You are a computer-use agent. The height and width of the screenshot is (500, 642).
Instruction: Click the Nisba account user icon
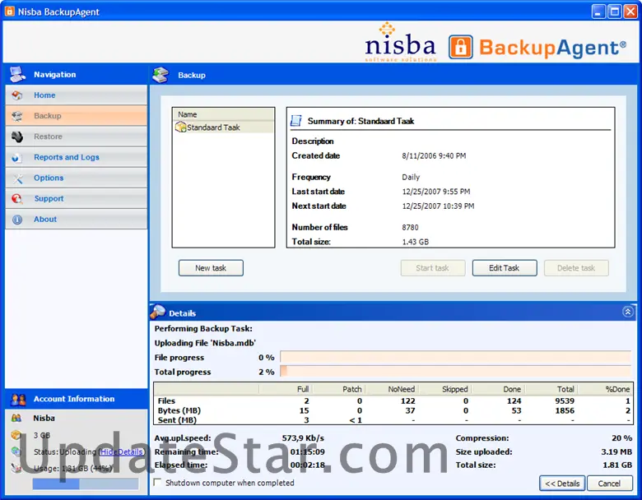point(16,418)
